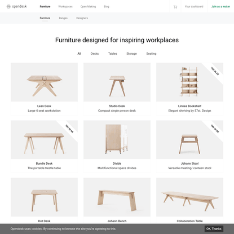The height and width of the screenshot is (234, 234).
Task: Click the Hot Desk title
Action: 44,221
